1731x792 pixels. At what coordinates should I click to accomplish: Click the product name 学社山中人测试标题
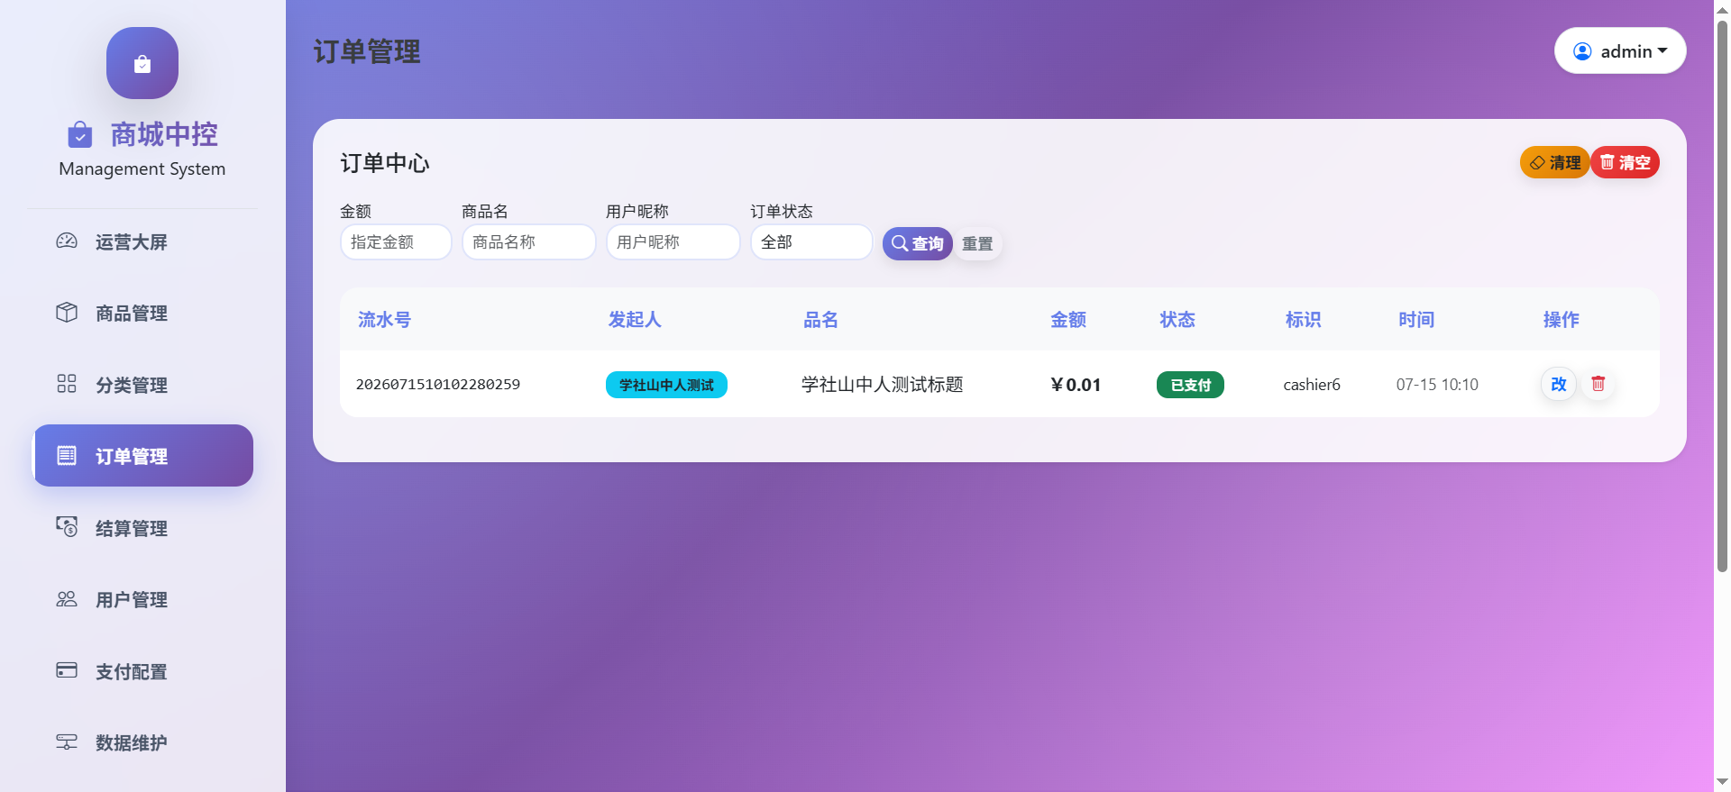(x=882, y=385)
